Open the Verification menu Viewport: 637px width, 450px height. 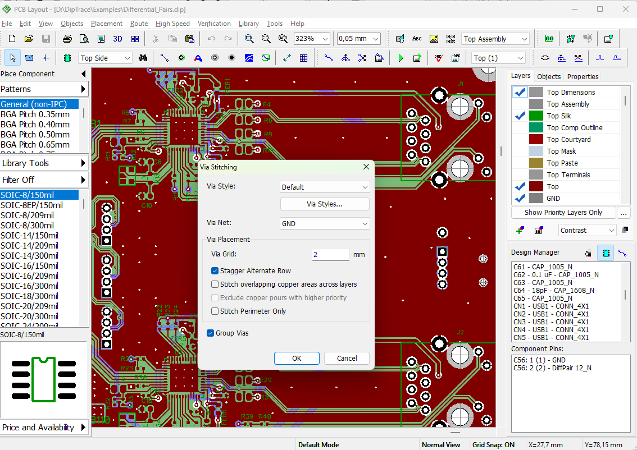[214, 24]
